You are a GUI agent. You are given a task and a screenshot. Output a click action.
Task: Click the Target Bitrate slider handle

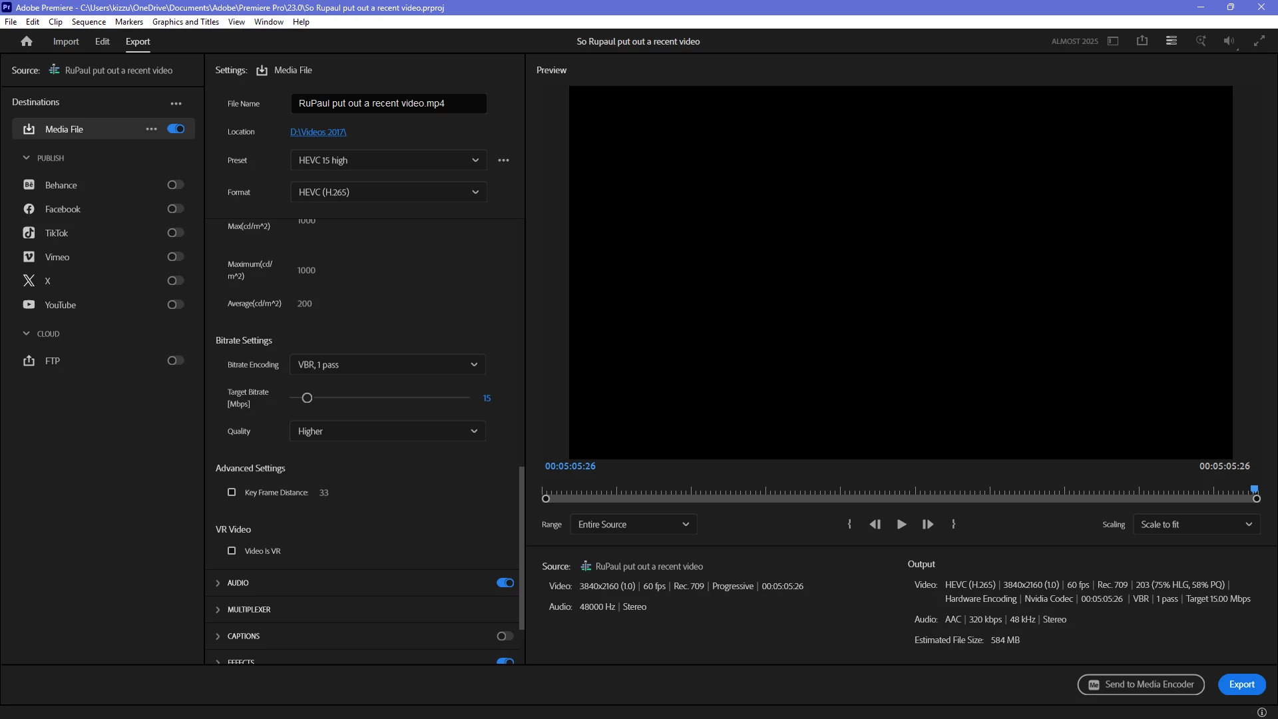pos(307,398)
